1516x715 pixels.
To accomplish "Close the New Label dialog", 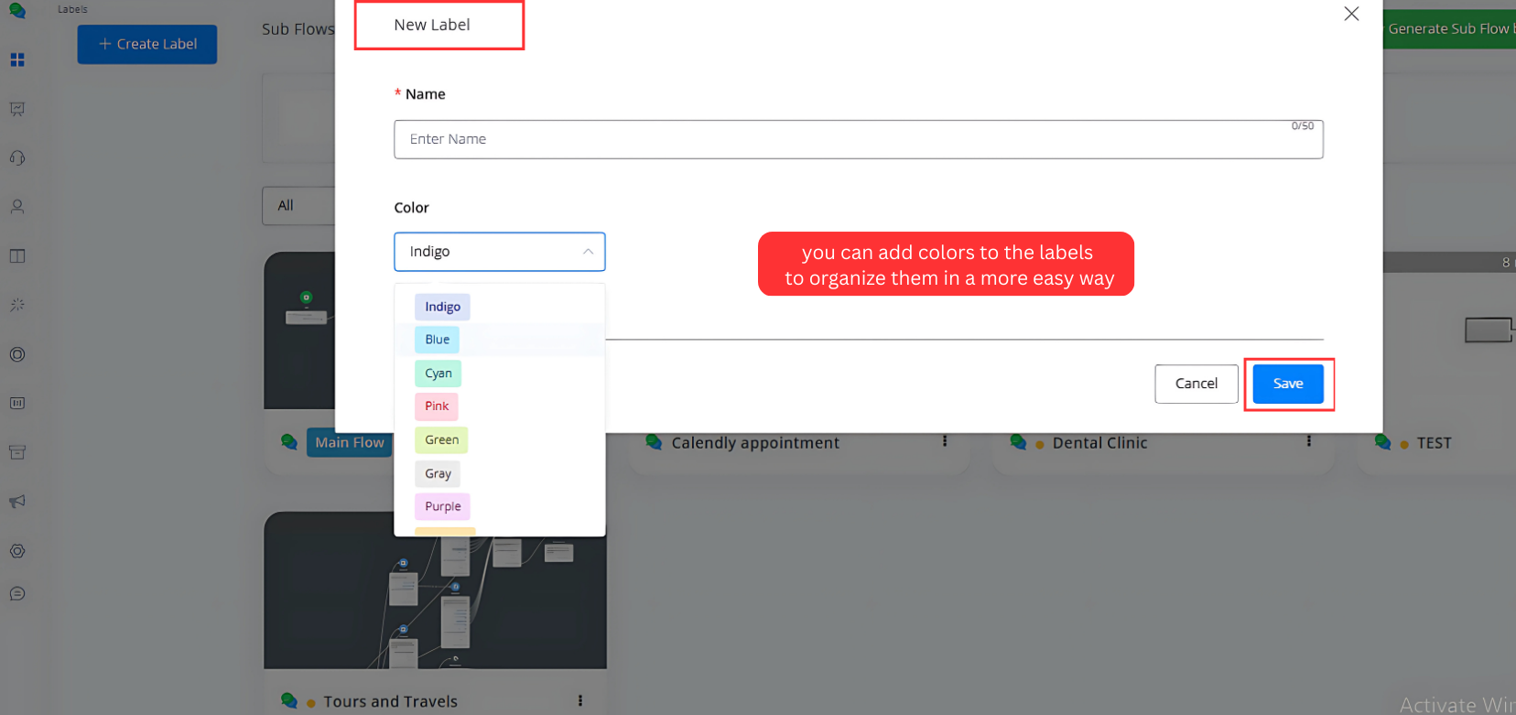I will coord(1351,14).
